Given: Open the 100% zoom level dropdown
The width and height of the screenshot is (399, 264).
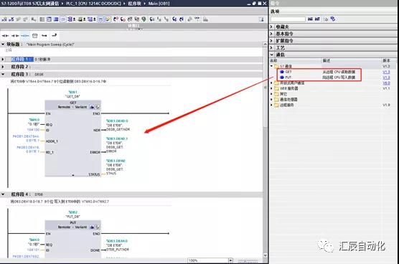Looking at the screenshot, I should [230, 260].
